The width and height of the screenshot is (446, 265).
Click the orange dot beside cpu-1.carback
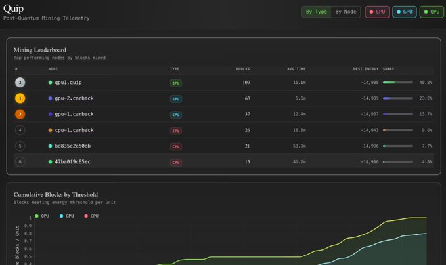[x=51, y=130]
